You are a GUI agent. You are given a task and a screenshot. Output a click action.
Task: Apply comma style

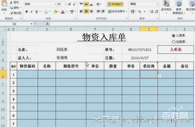click(145, 12)
